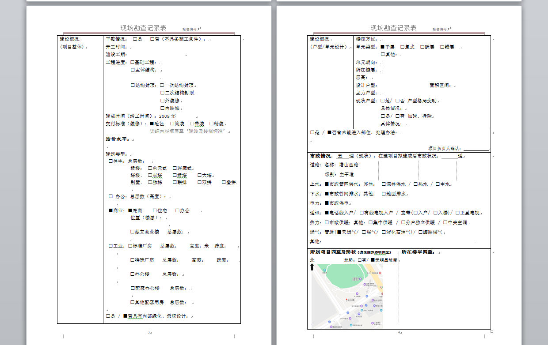Check the 卫星电视 checkbox

click(x=457, y=213)
